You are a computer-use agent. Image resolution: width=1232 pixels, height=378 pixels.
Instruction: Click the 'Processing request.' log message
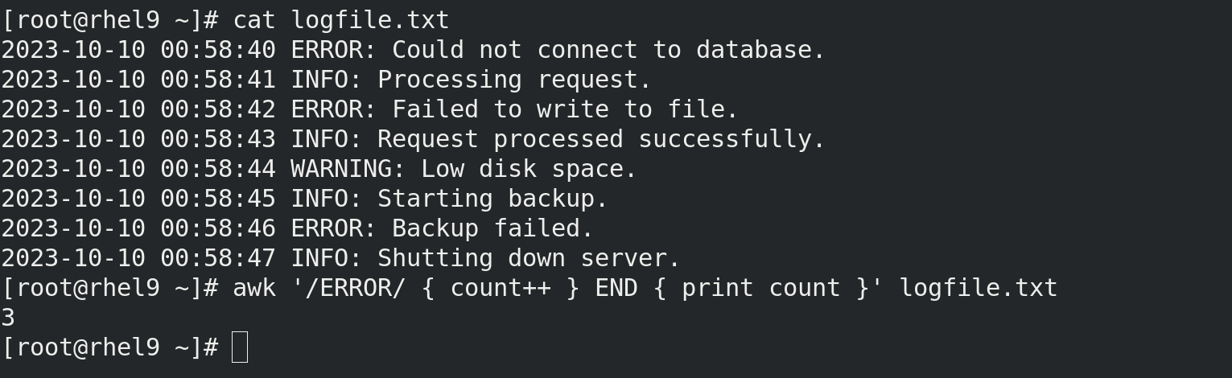click(514, 80)
